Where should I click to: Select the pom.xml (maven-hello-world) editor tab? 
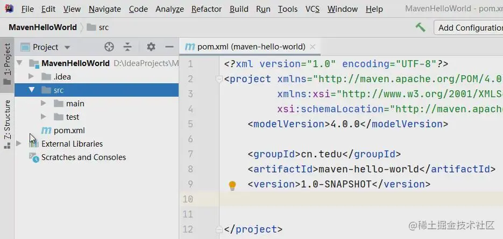(250, 47)
